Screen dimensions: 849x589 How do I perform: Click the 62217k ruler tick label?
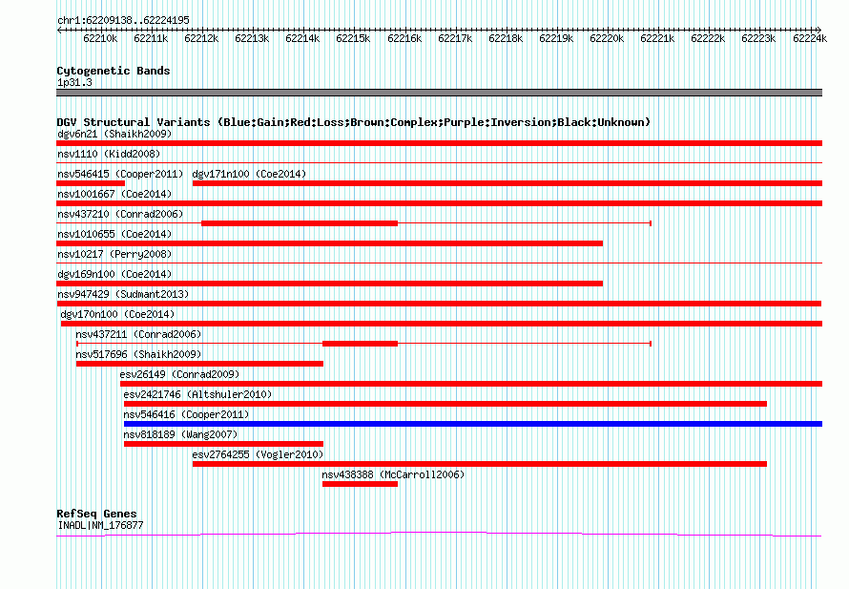tap(455, 38)
